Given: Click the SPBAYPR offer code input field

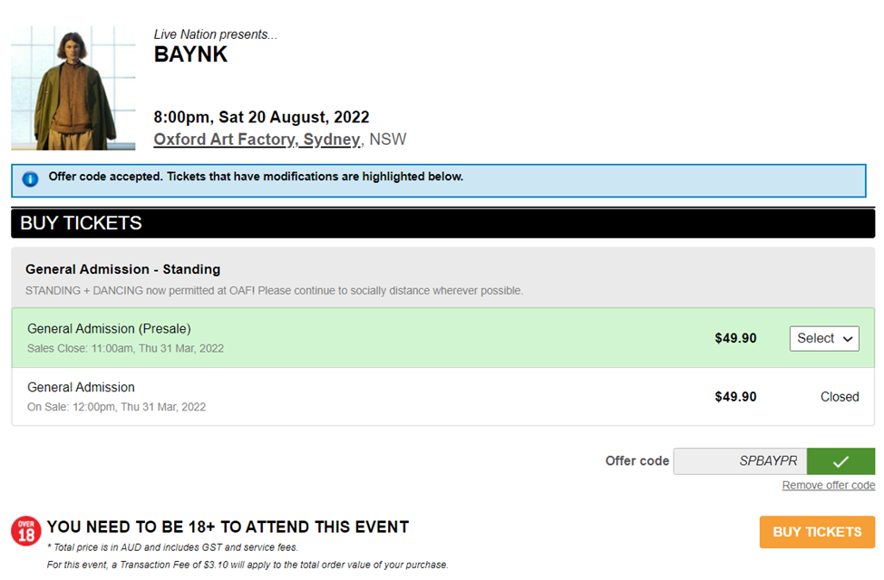Looking at the screenshot, I should [740, 461].
